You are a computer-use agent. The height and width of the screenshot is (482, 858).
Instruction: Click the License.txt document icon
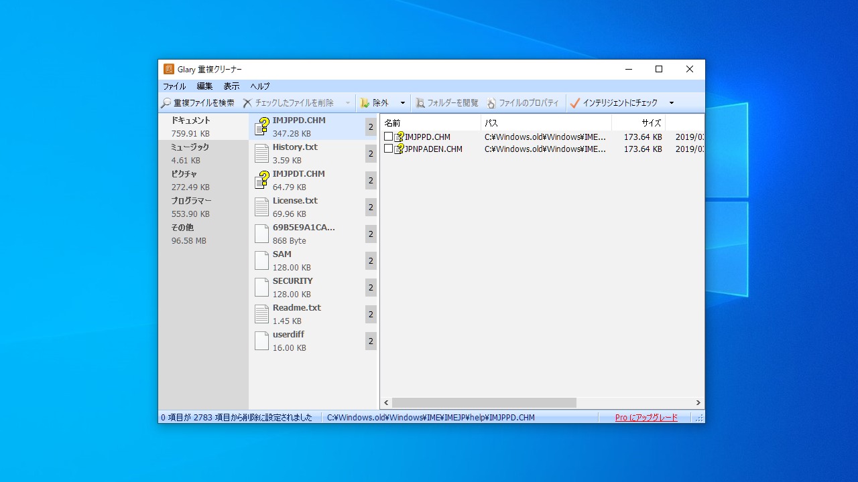point(261,207)
